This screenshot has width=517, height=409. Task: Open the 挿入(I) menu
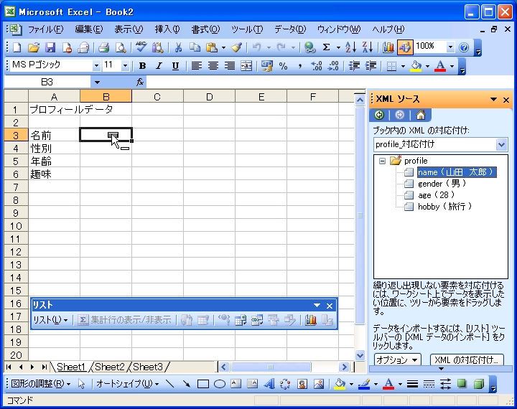point(167,29)
